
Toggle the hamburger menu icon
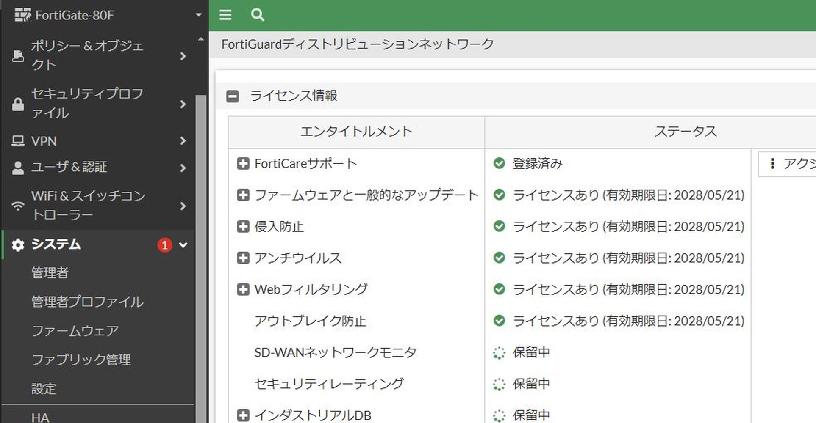tap(225, 15)
